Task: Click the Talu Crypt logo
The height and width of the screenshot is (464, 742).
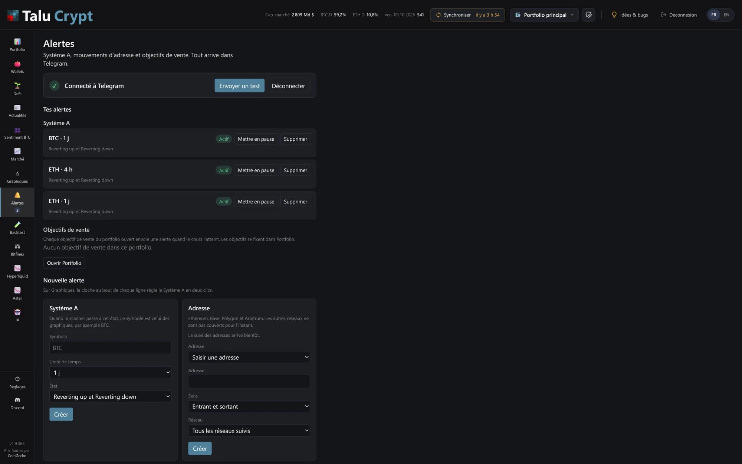Action: (50, 16)
